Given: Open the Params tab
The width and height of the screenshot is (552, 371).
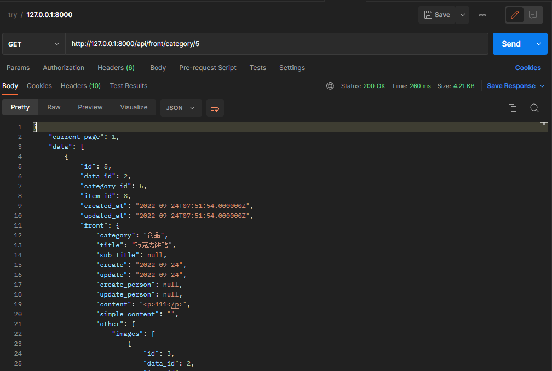Looking at the screenshot, I should click(x=18, y=68).
